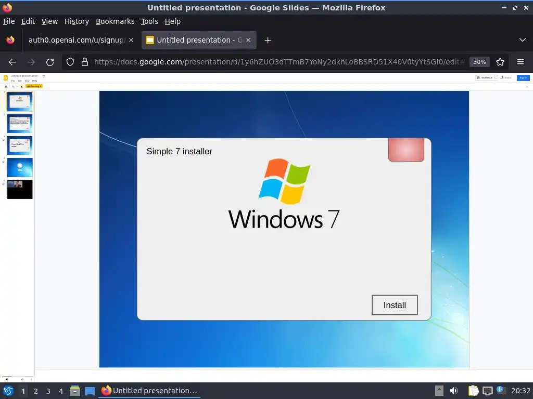Open a new tab with the plus icon
533x399 pixels.
268,41
